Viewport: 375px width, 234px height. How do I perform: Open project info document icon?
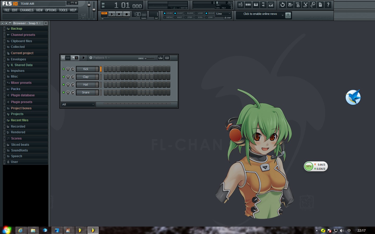321,5
